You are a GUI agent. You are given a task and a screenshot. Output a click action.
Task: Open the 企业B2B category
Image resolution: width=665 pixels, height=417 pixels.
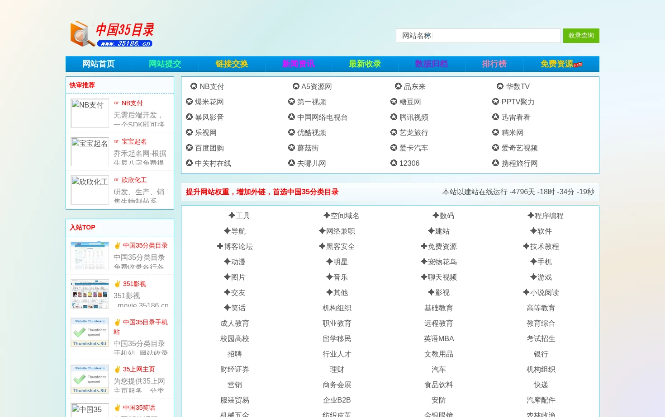tap(337, 400)
